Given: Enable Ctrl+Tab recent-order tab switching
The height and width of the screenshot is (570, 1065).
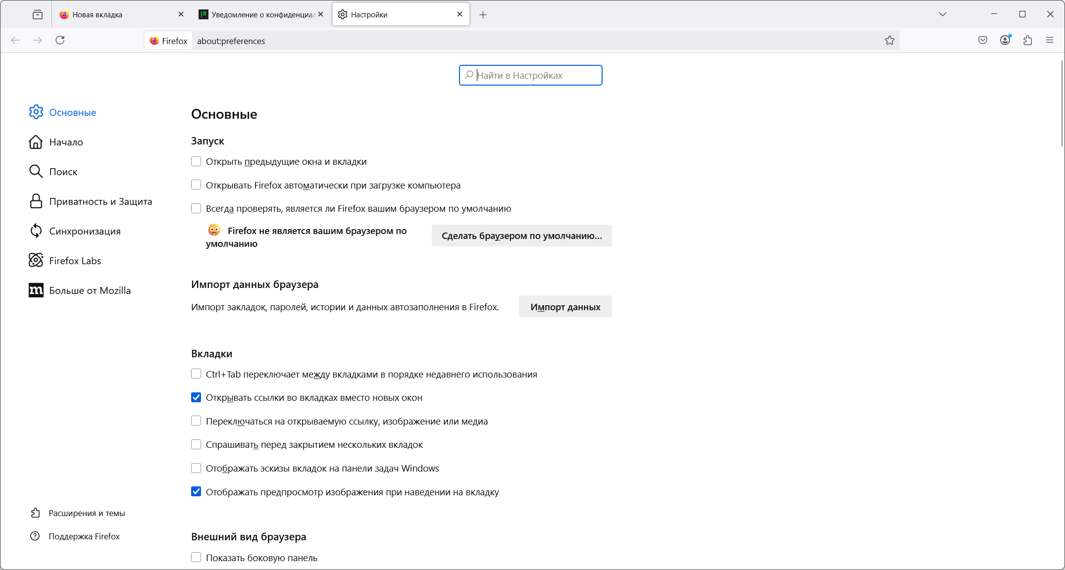Looking at the screenshot, I should click(x=196, y=374).
